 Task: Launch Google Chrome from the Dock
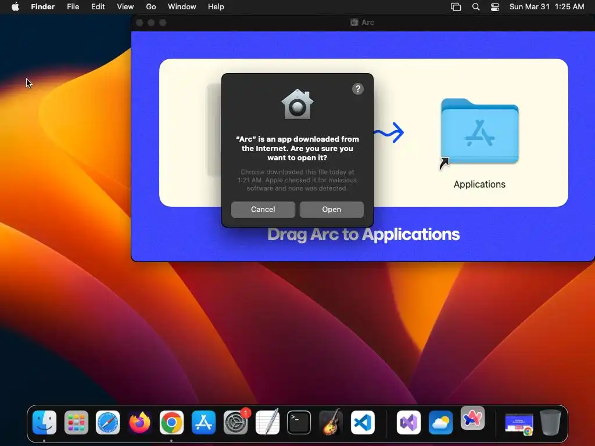171,423
